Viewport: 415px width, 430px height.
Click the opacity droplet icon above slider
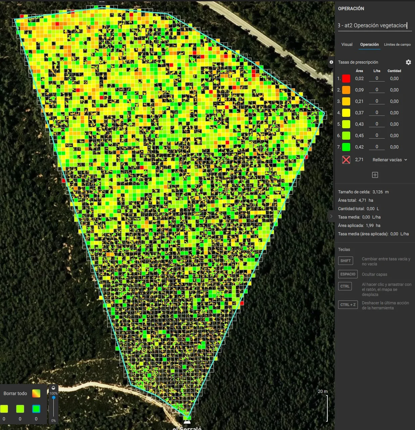pos(53,388)
